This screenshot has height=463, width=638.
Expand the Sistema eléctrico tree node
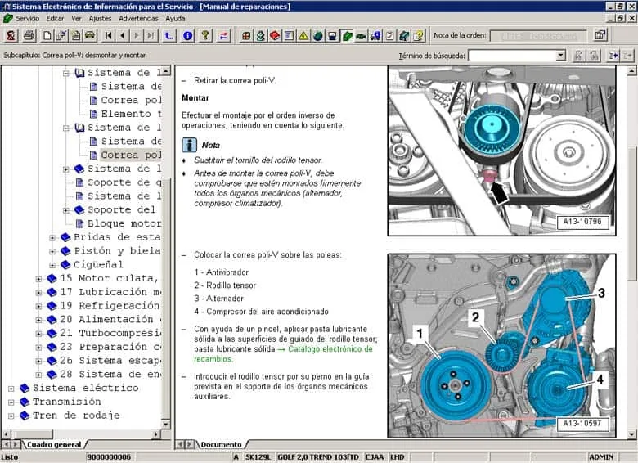[11, 389]
